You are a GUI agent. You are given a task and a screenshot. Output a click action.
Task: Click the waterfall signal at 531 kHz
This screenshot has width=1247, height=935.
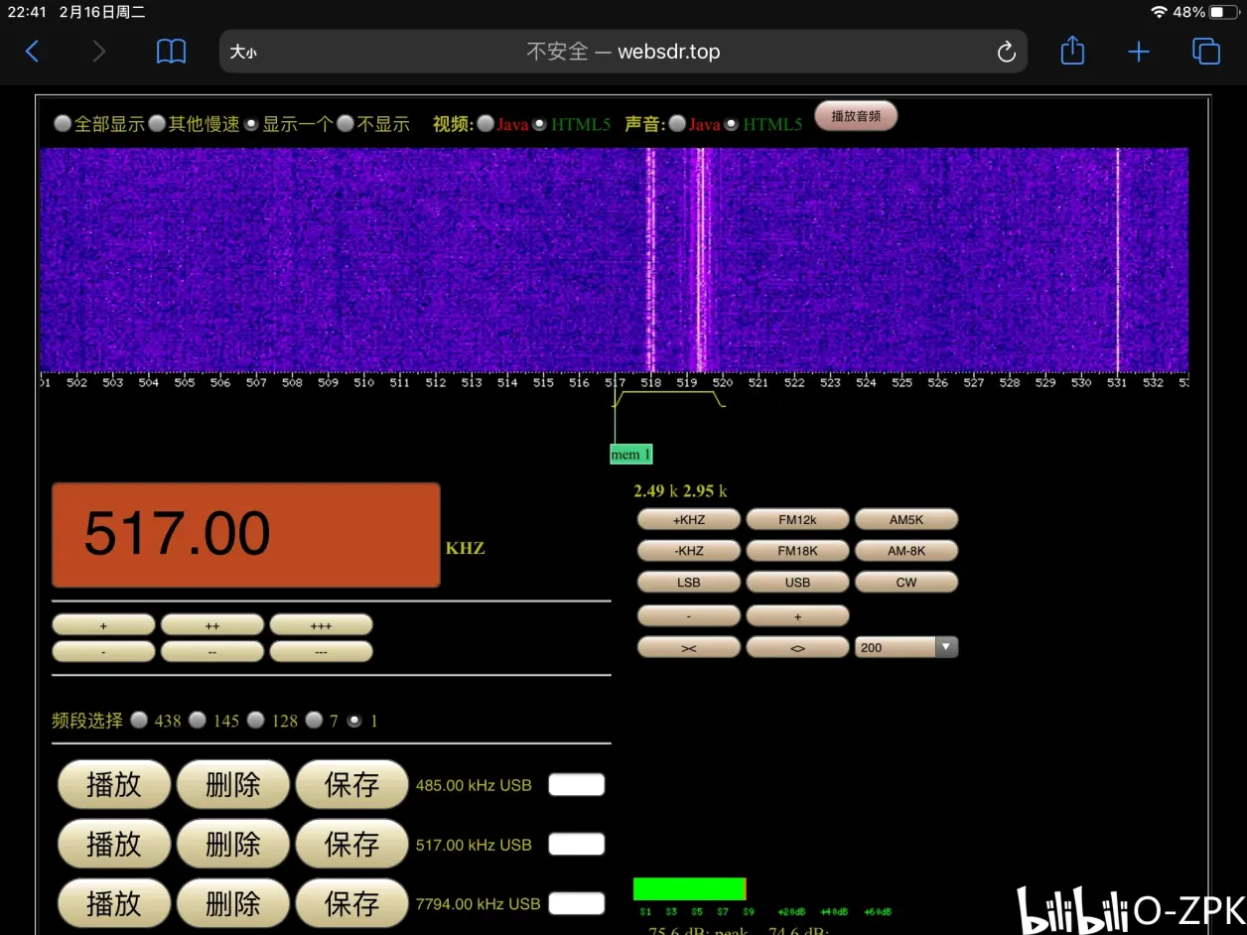click(1118, 260)
